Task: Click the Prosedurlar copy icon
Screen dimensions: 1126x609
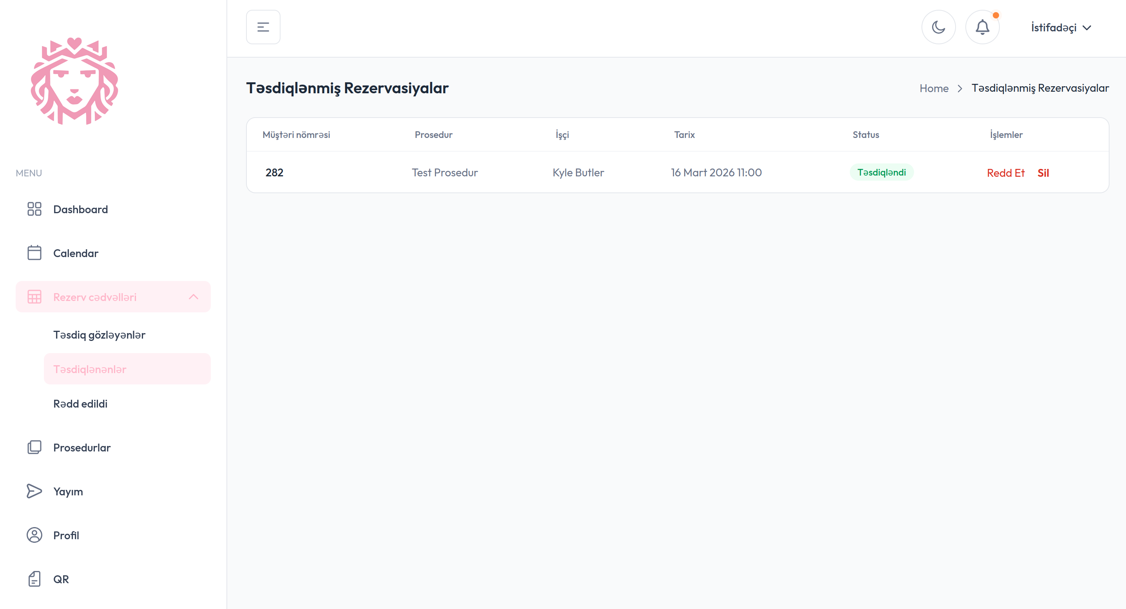Action: [34, 447]
